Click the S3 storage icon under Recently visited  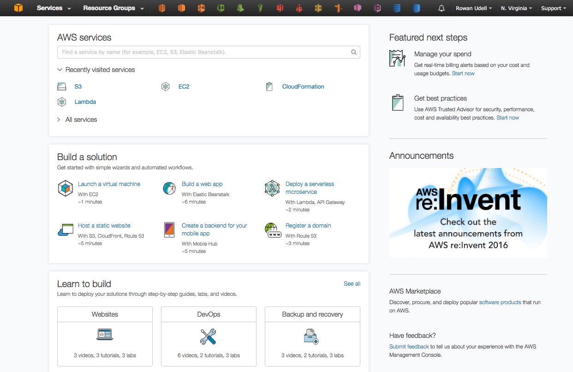click(62, 86)
